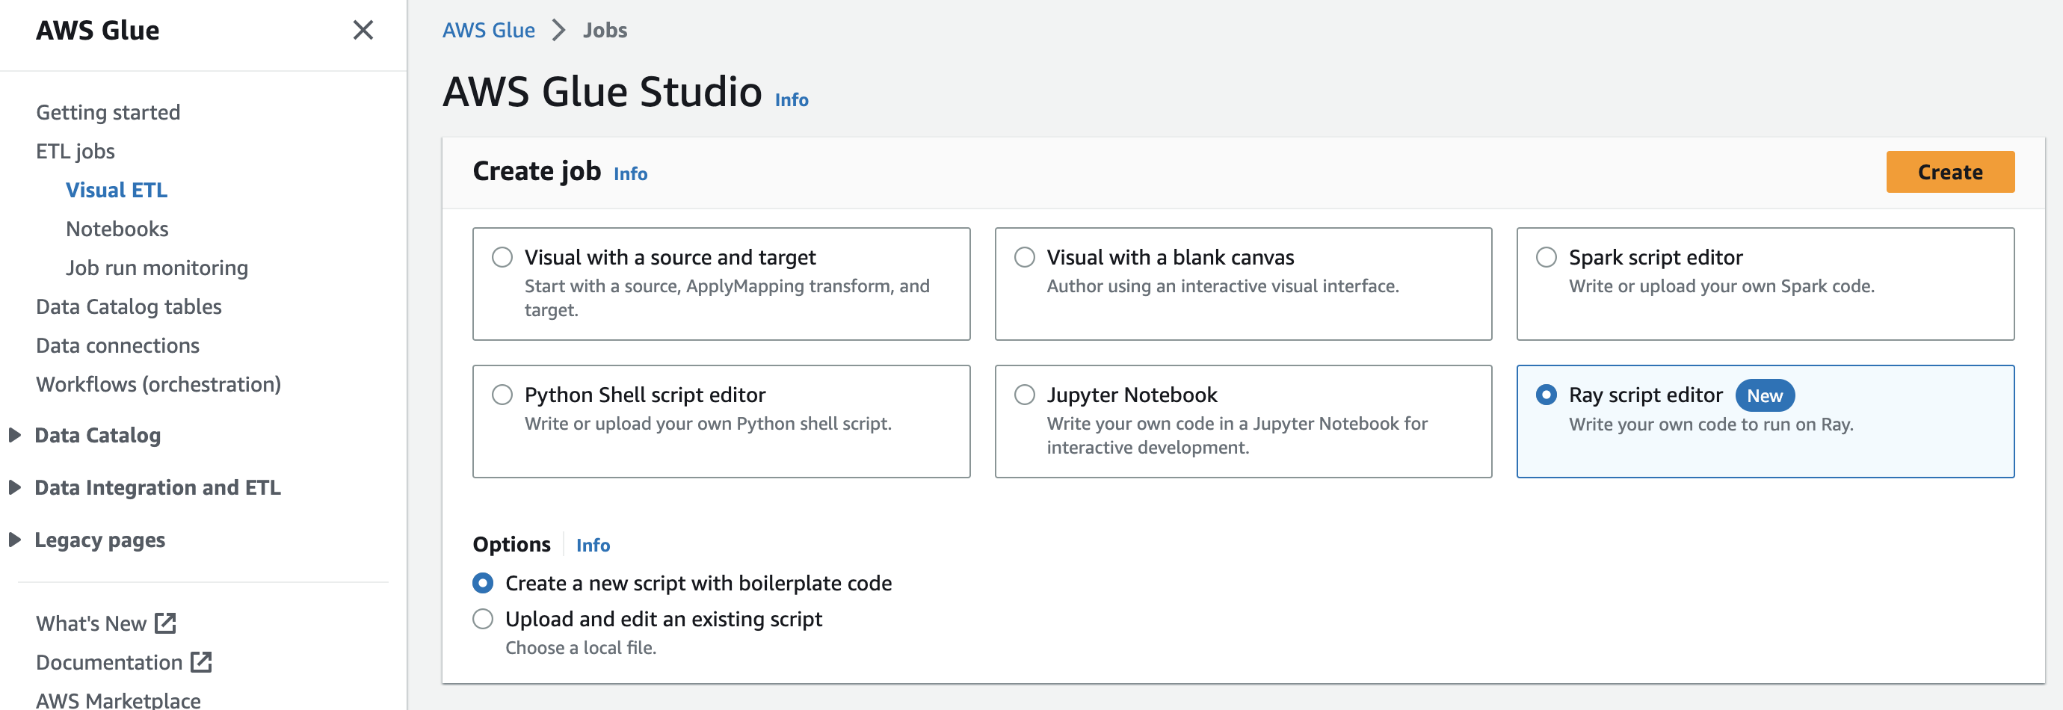Go to Job run monitoring
This screenshot has height=710, width=2063.
tap(155, 268)
